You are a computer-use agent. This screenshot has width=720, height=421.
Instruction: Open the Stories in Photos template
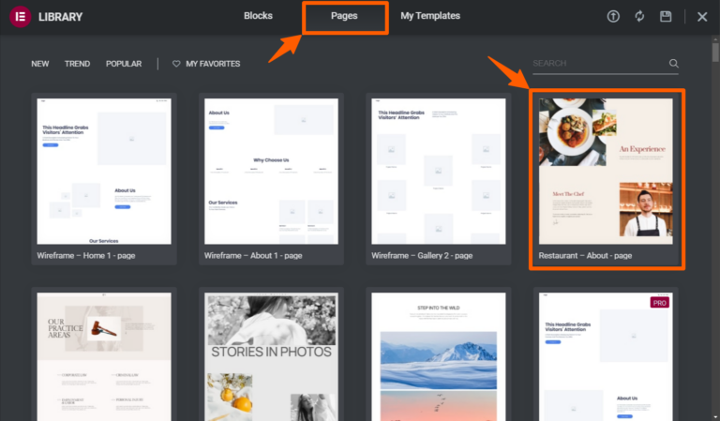coord(271,356)
